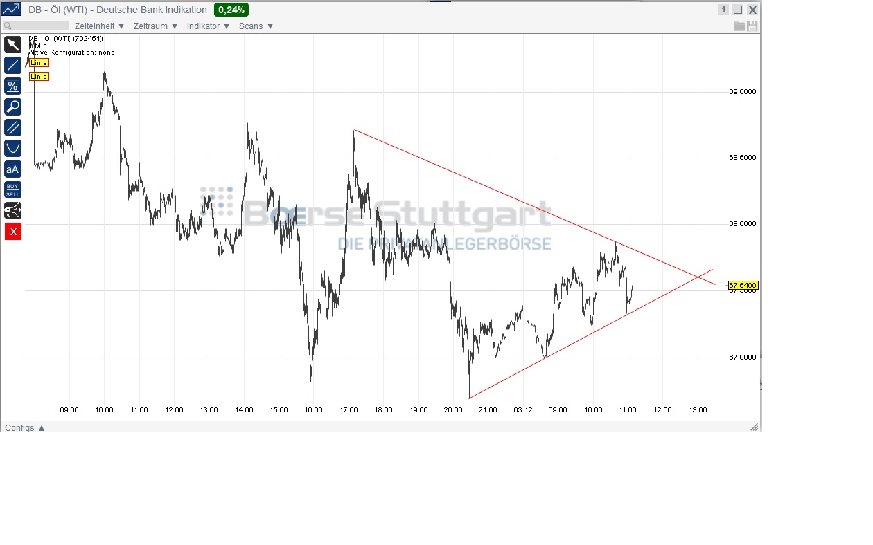
Task: Select the arrow selection tool
Action: (12, 44)
